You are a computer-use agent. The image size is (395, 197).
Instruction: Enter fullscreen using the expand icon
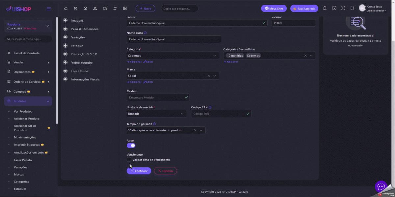click(x=352, y=8)
